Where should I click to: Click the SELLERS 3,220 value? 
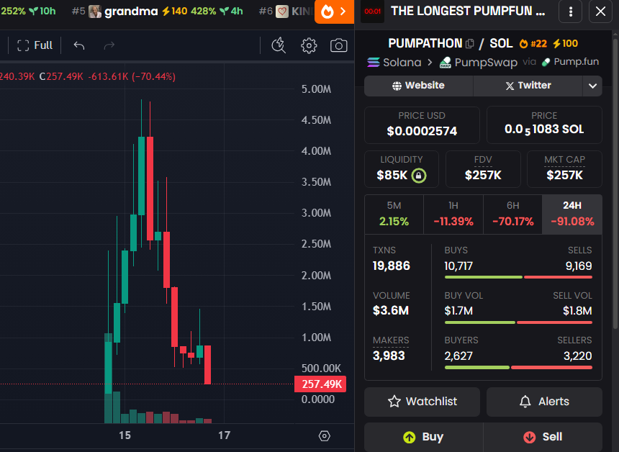[x=577, y=356]
